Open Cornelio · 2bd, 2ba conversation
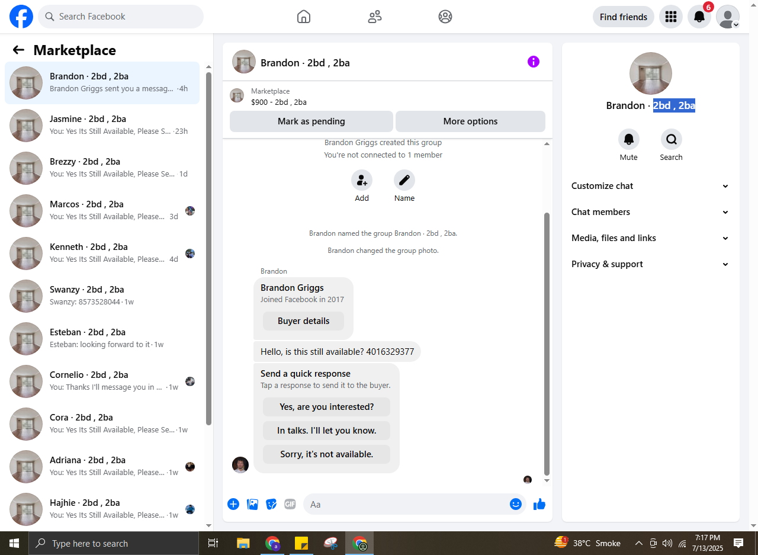Image resolution: width=758 pixels, height=555 pixels. point(102,381)
